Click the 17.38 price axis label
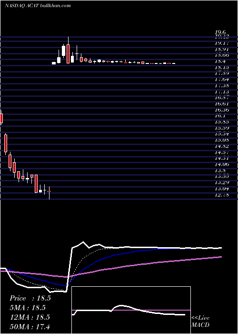 point(222,85)
